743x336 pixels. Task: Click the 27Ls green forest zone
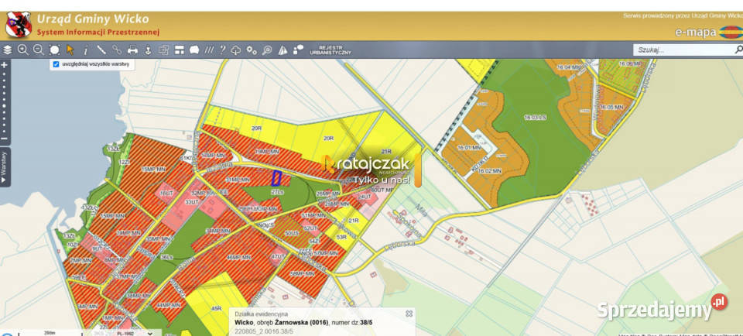(x=277, y=192)
